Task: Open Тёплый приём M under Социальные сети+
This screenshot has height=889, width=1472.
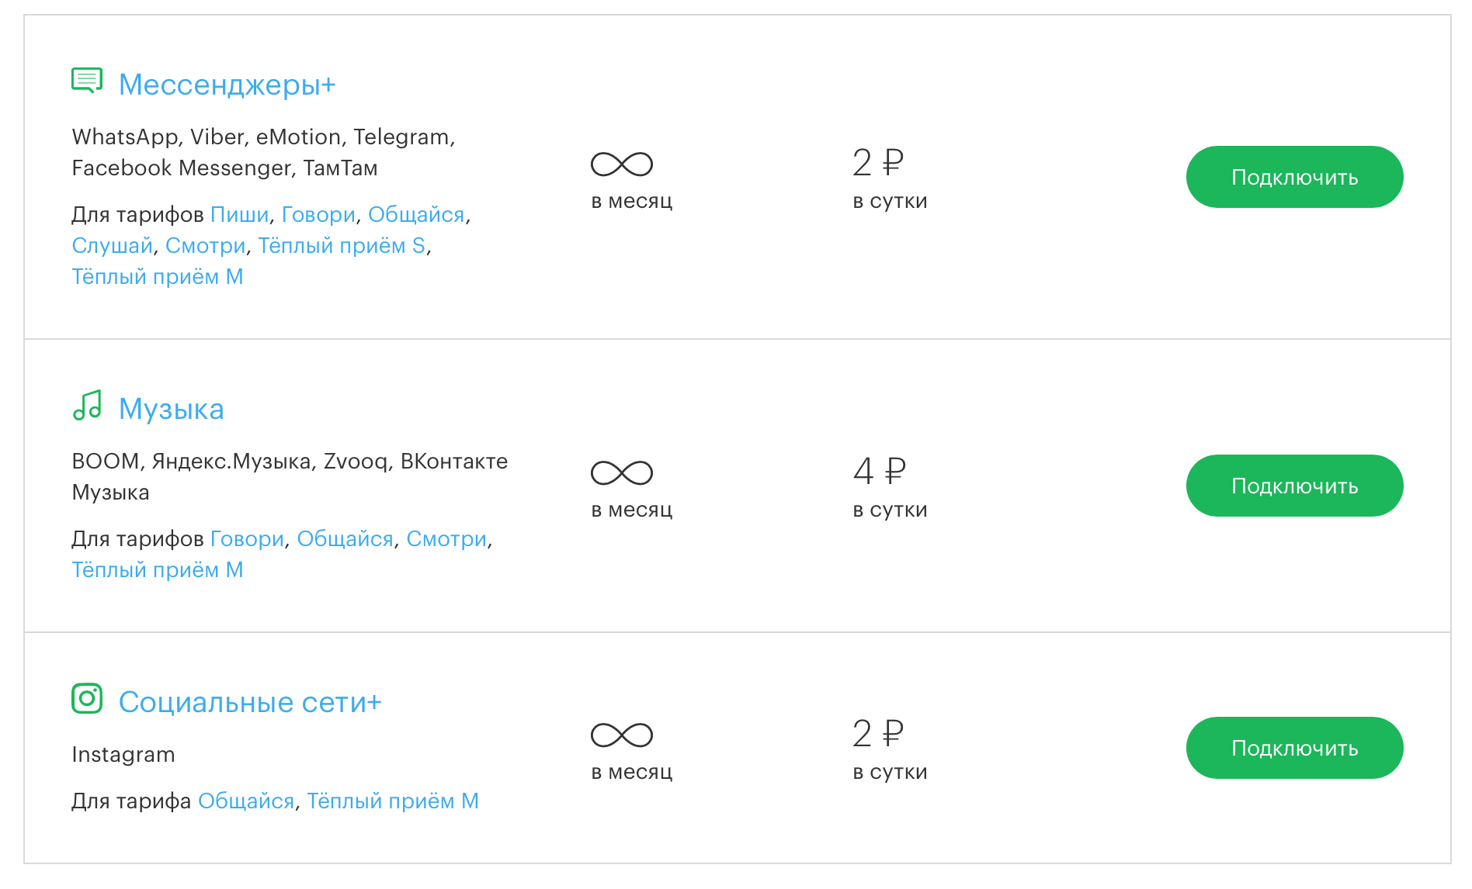Action: click(393, 801)
